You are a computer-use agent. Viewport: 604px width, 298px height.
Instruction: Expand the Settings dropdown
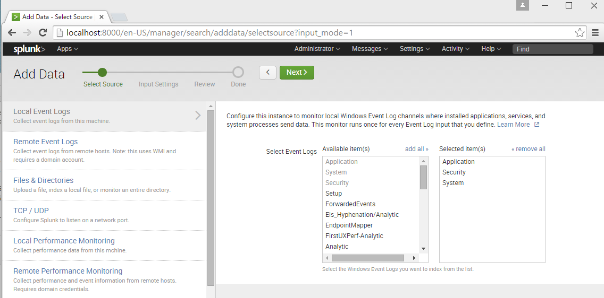(x=415, y=49)
